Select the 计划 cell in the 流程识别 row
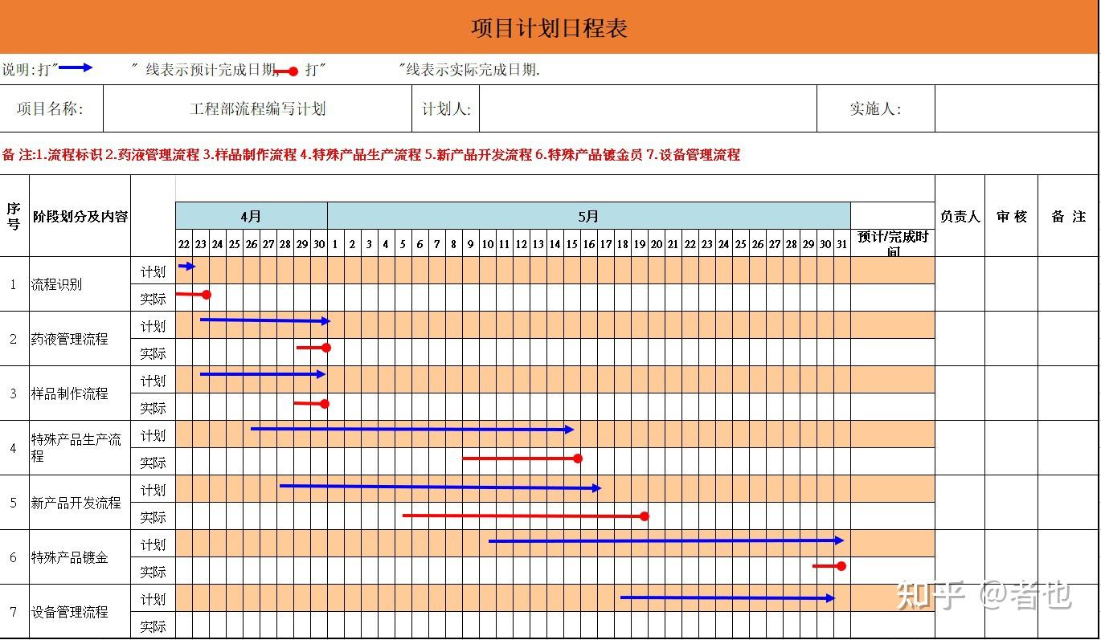The height and width of the screenshot is (640, 1101). 153,271
